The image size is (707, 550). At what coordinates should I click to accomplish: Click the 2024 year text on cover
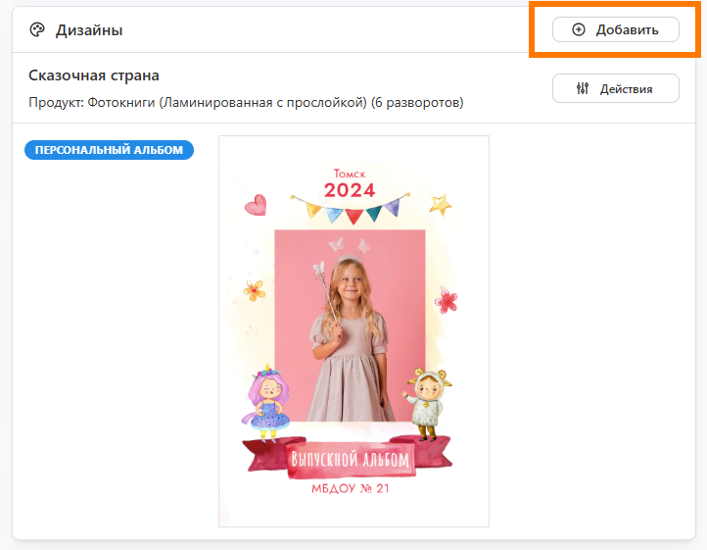pos(350,189)
